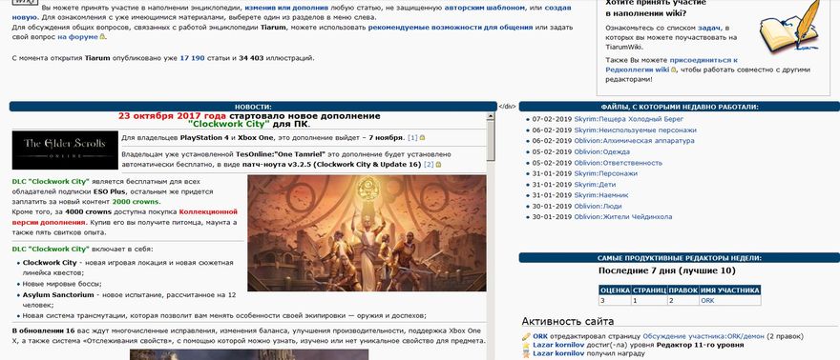Viewport: 840px width, 360px height.
Task: Click the news box scrollbar up arrow
Action: pos(491,116)
